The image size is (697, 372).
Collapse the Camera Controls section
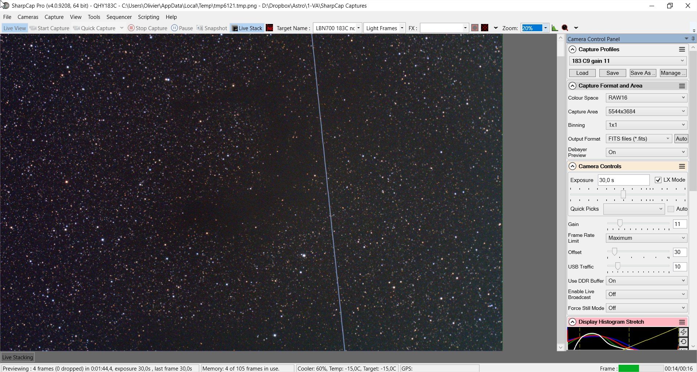572,166
